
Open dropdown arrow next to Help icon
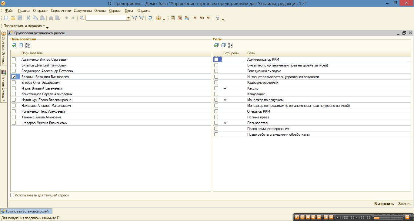click(x=164, y=20)
